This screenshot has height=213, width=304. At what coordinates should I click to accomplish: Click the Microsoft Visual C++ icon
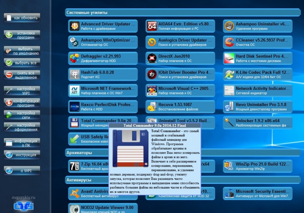152,90
